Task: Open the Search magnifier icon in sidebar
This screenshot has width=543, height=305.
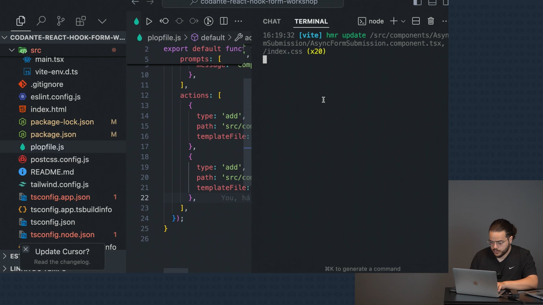Action: tap(41, 21)
